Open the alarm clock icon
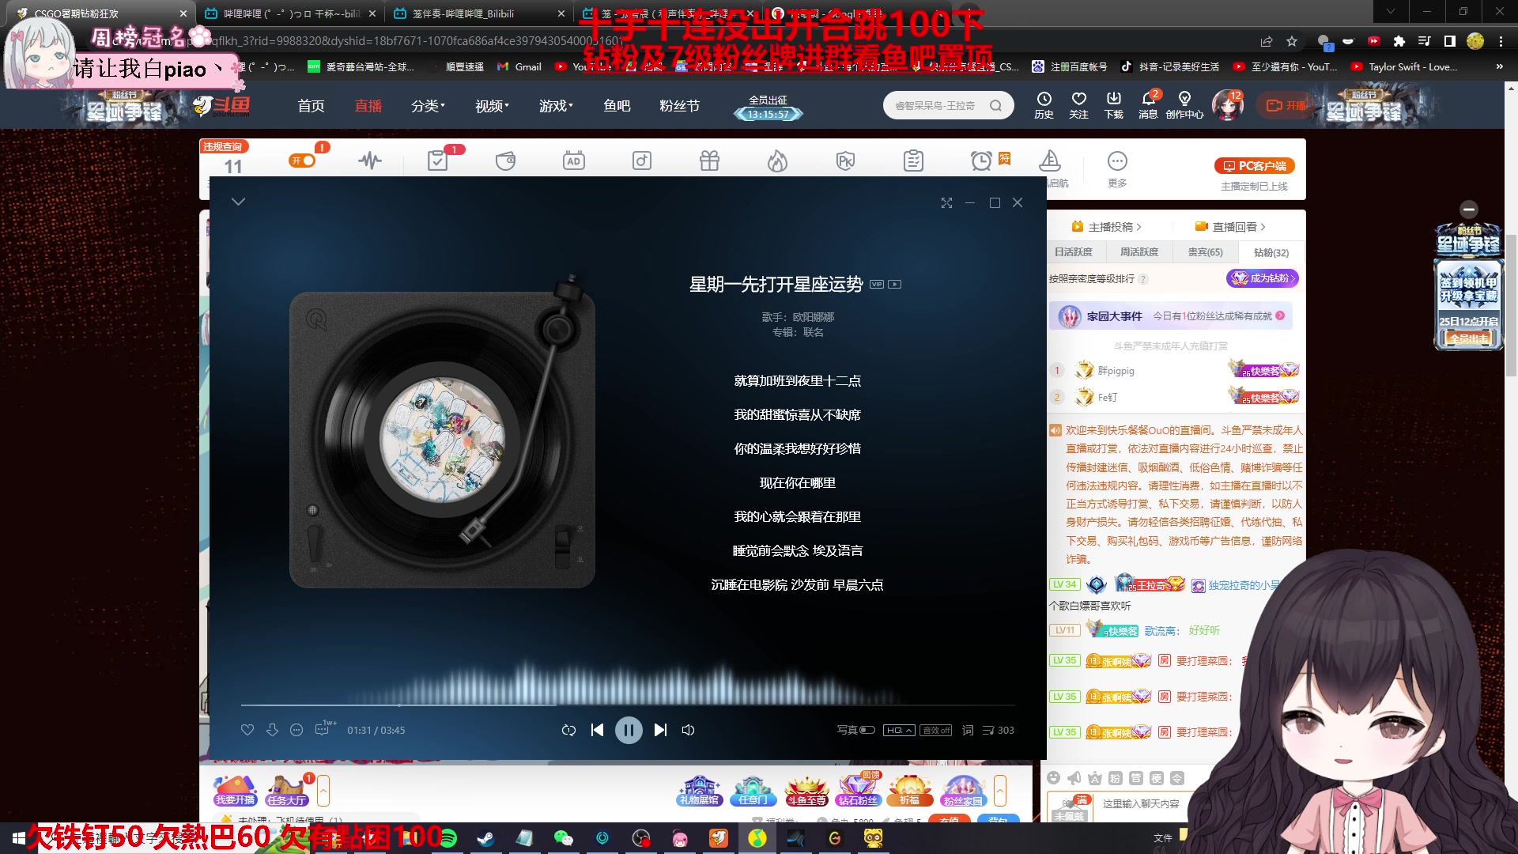The height and width of the screenshot is (854, 1518). (981, 161)
